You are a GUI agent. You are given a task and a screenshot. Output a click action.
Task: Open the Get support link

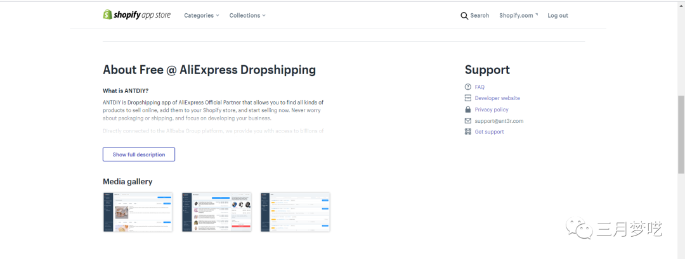489,132
